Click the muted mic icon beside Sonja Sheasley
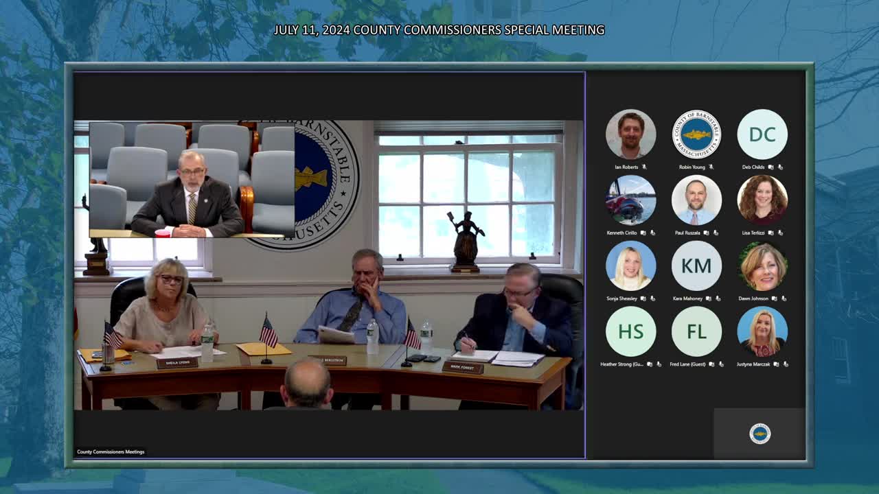Viewport: 879px width, 494px height. [653, 298]
